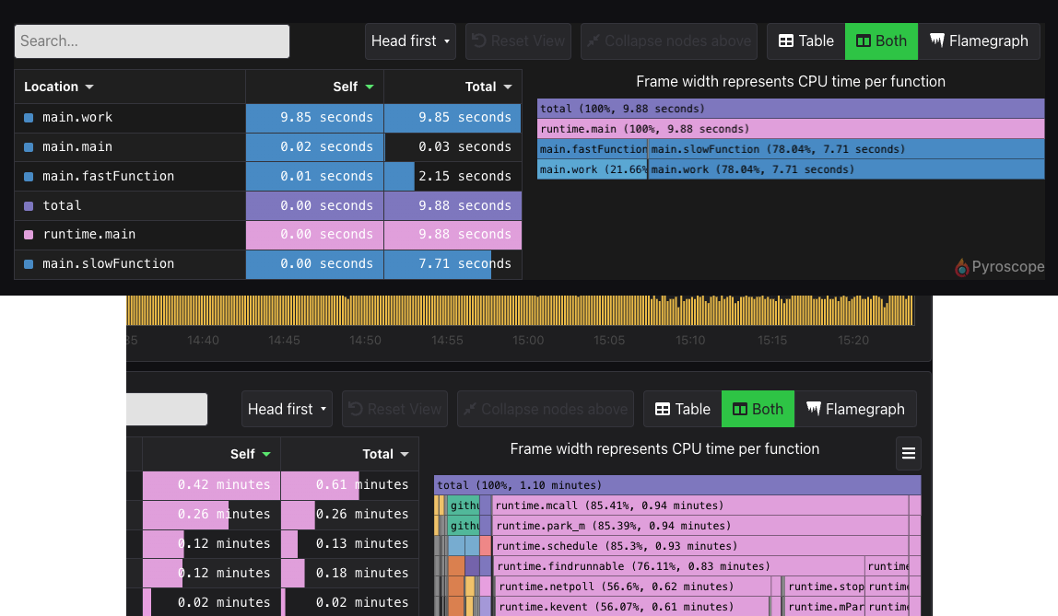Viewport: 1058px width, 616px height.
Task: Click 0.18 minutes Total cell
Action: point(349,573)
